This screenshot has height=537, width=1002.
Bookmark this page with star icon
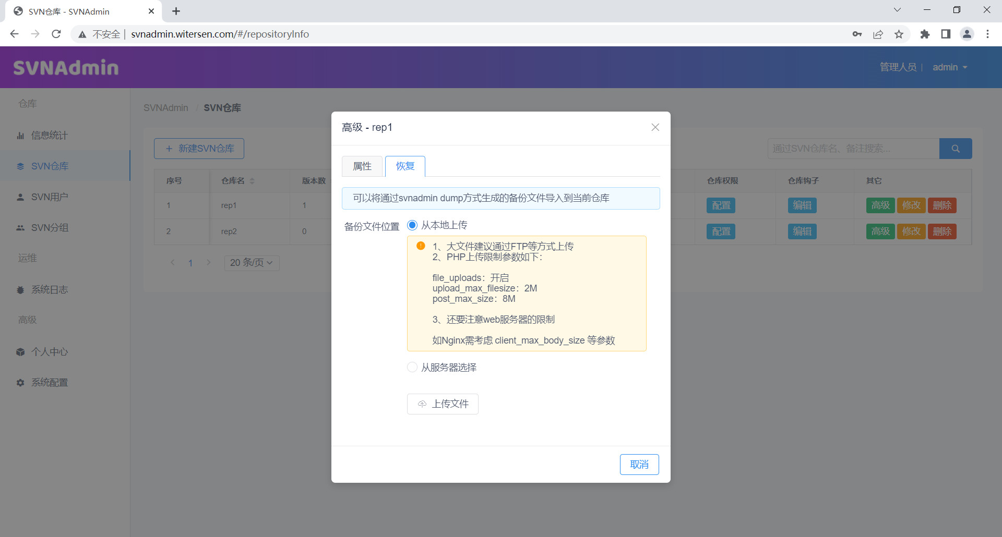(x=899, y=34)
